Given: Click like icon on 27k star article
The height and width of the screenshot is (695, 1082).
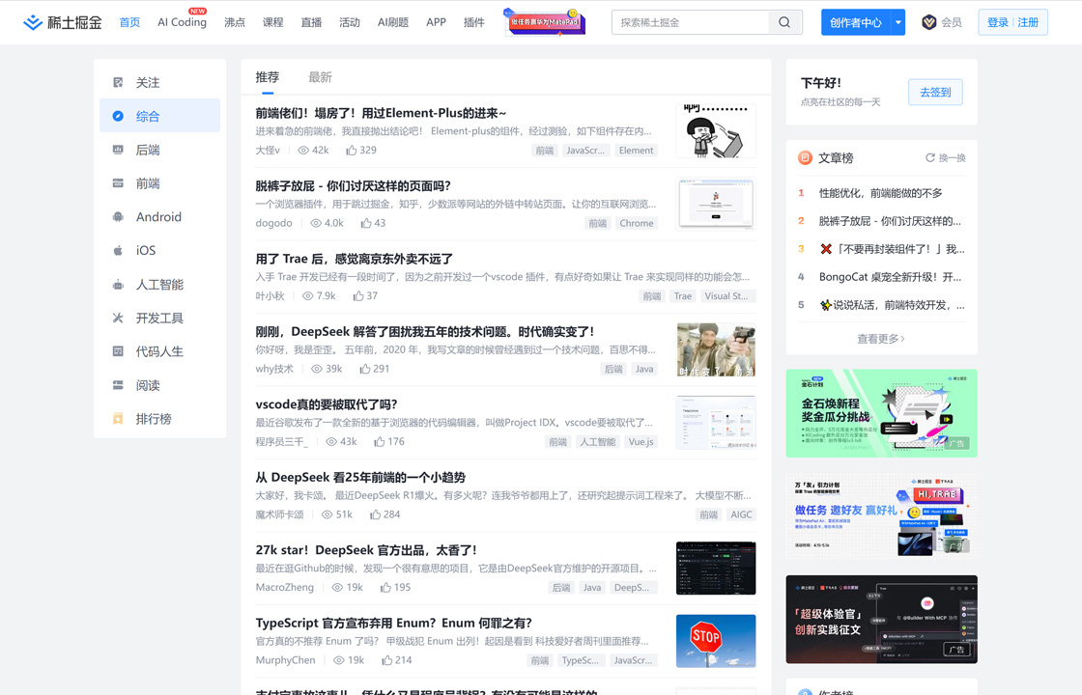Looking at the screenshot, I should 385,588.
